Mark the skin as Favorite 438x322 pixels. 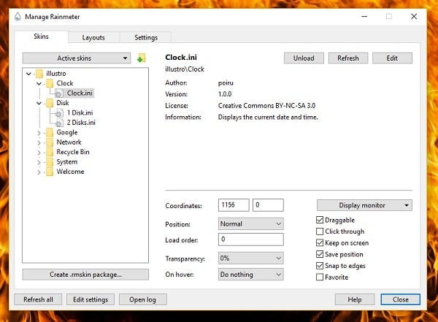point(320,277)
